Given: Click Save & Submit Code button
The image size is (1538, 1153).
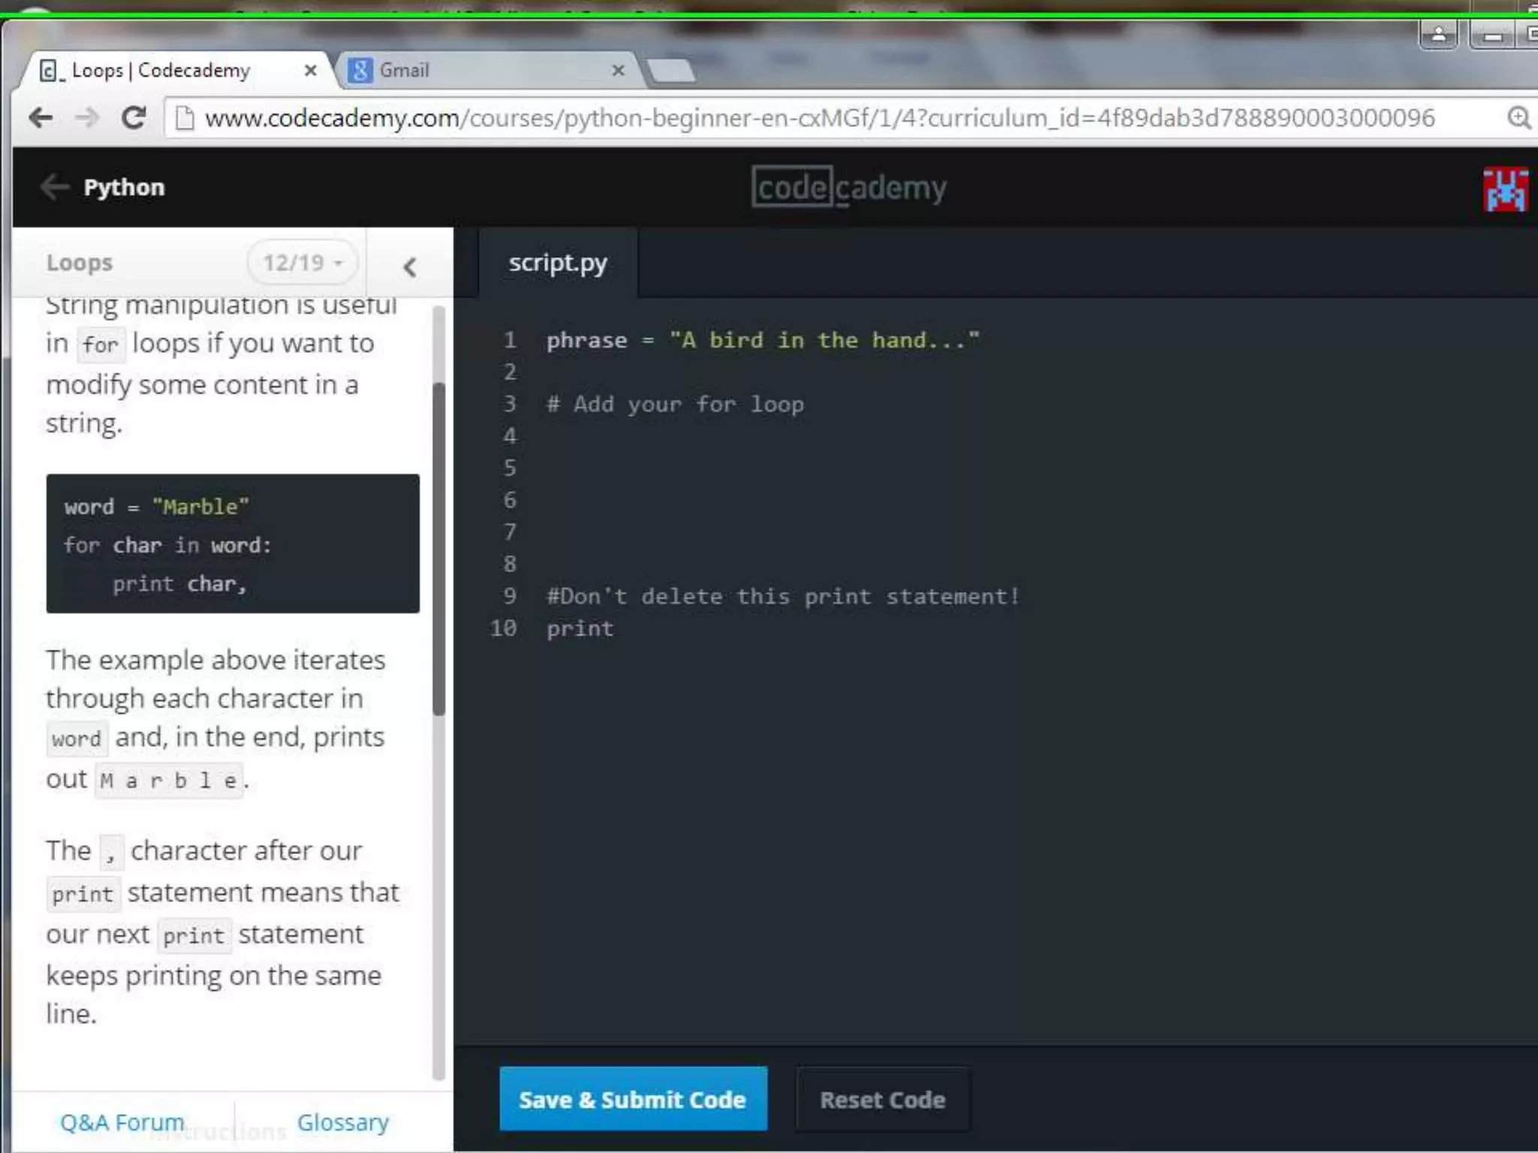Looking at the screenshot, I should pyautogui.click(x=633, y=1099).
